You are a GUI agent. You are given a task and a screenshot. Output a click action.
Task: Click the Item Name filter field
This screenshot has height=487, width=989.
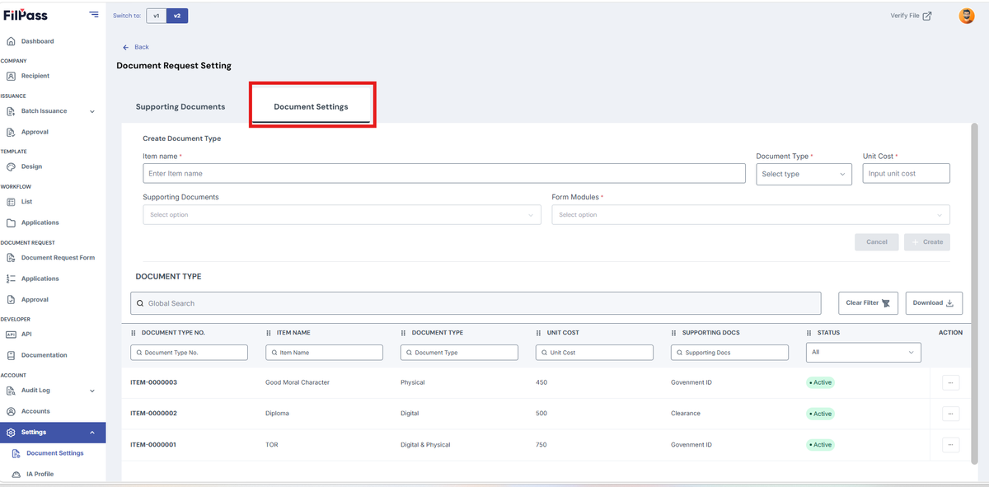(x=324, y=352)
